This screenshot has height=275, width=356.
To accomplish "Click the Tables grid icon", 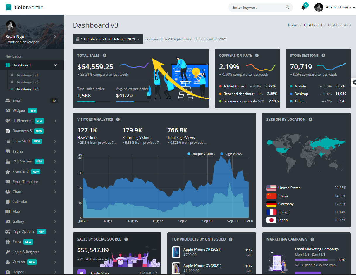I will pyautogui.click(x=8, y=151).
